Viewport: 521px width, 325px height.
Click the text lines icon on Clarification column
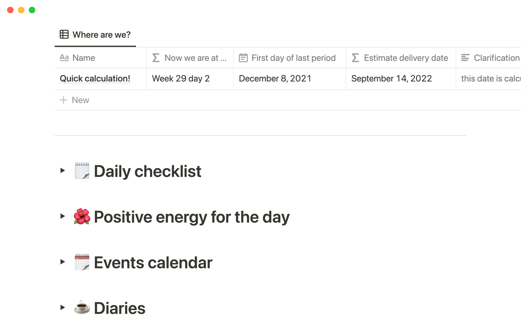click(465, 58)
